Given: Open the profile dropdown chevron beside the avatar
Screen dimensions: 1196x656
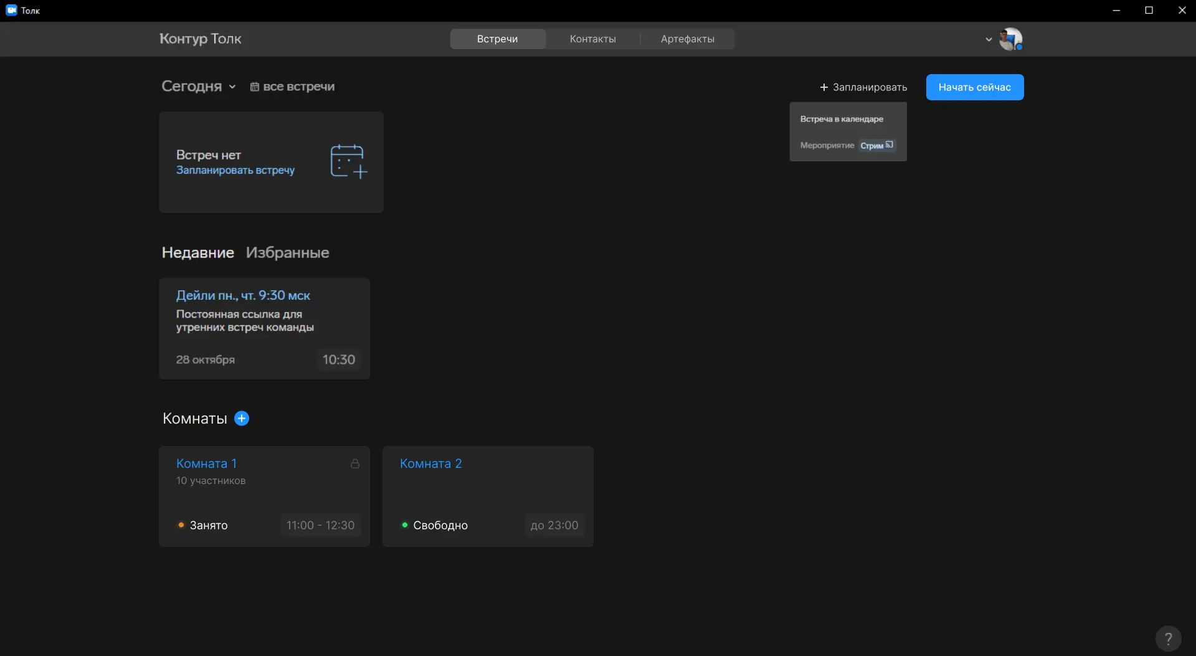Looking at the screenshot, I should click(x=989, y=39).
